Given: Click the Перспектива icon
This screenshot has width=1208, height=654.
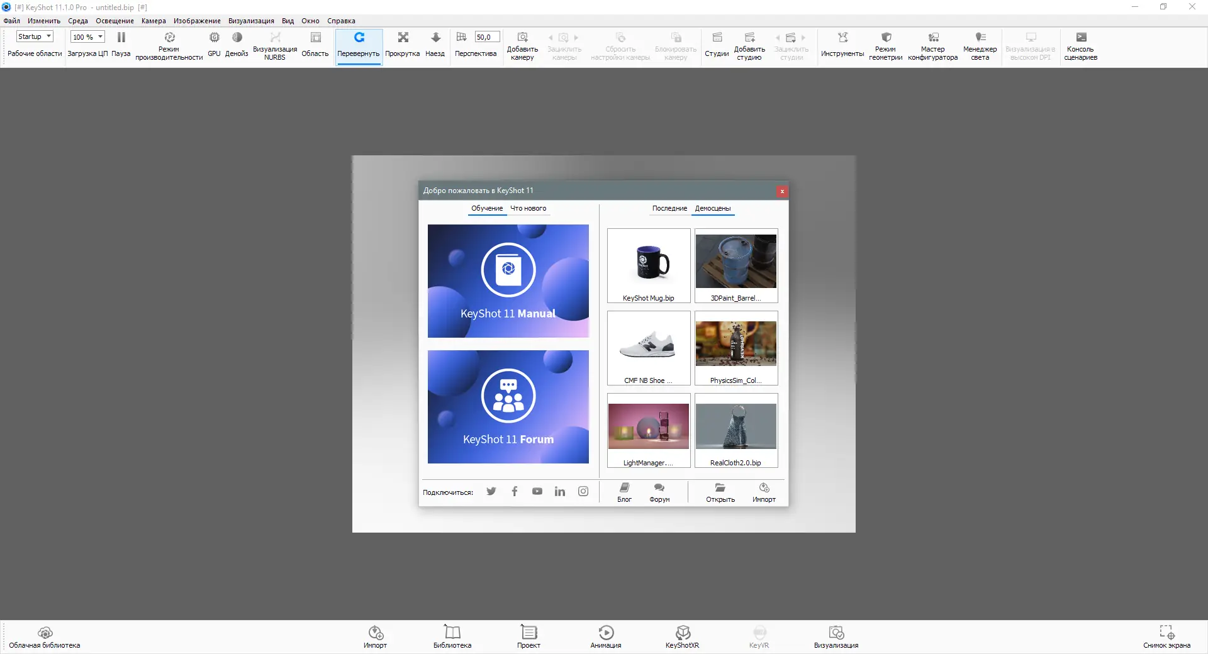Looking at the screenshot, I should (x=461, y=37).
